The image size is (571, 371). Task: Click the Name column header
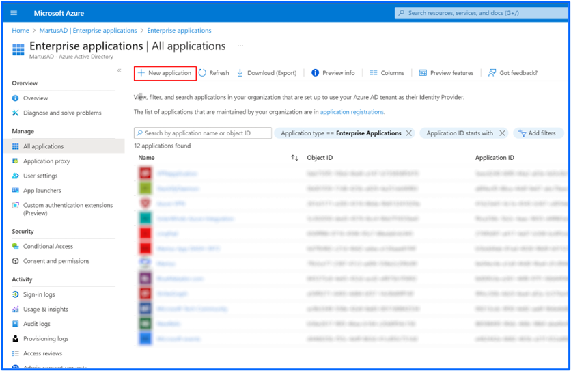point(146,158)
